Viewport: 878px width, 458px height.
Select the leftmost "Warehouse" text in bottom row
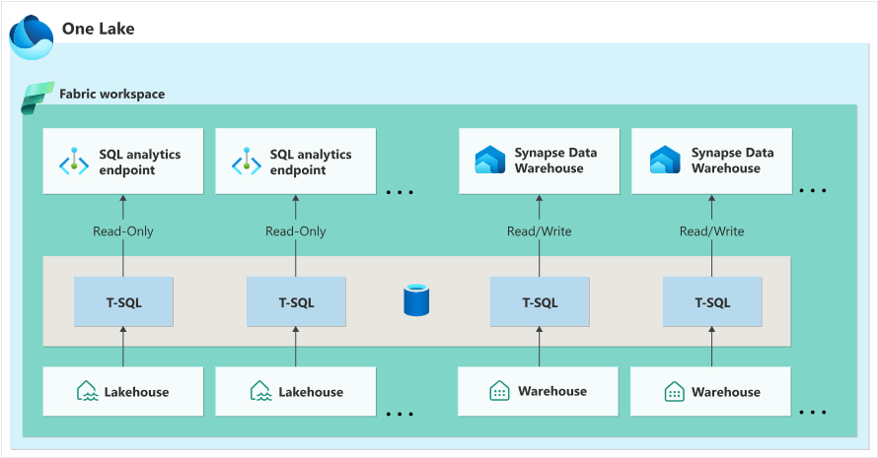[x=552, y=391]
